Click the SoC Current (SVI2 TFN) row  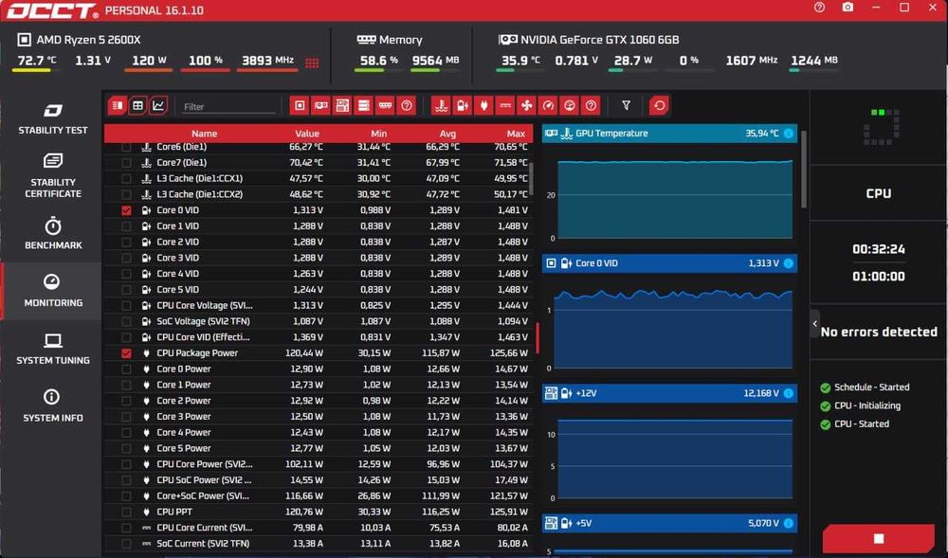coord(319,544)
